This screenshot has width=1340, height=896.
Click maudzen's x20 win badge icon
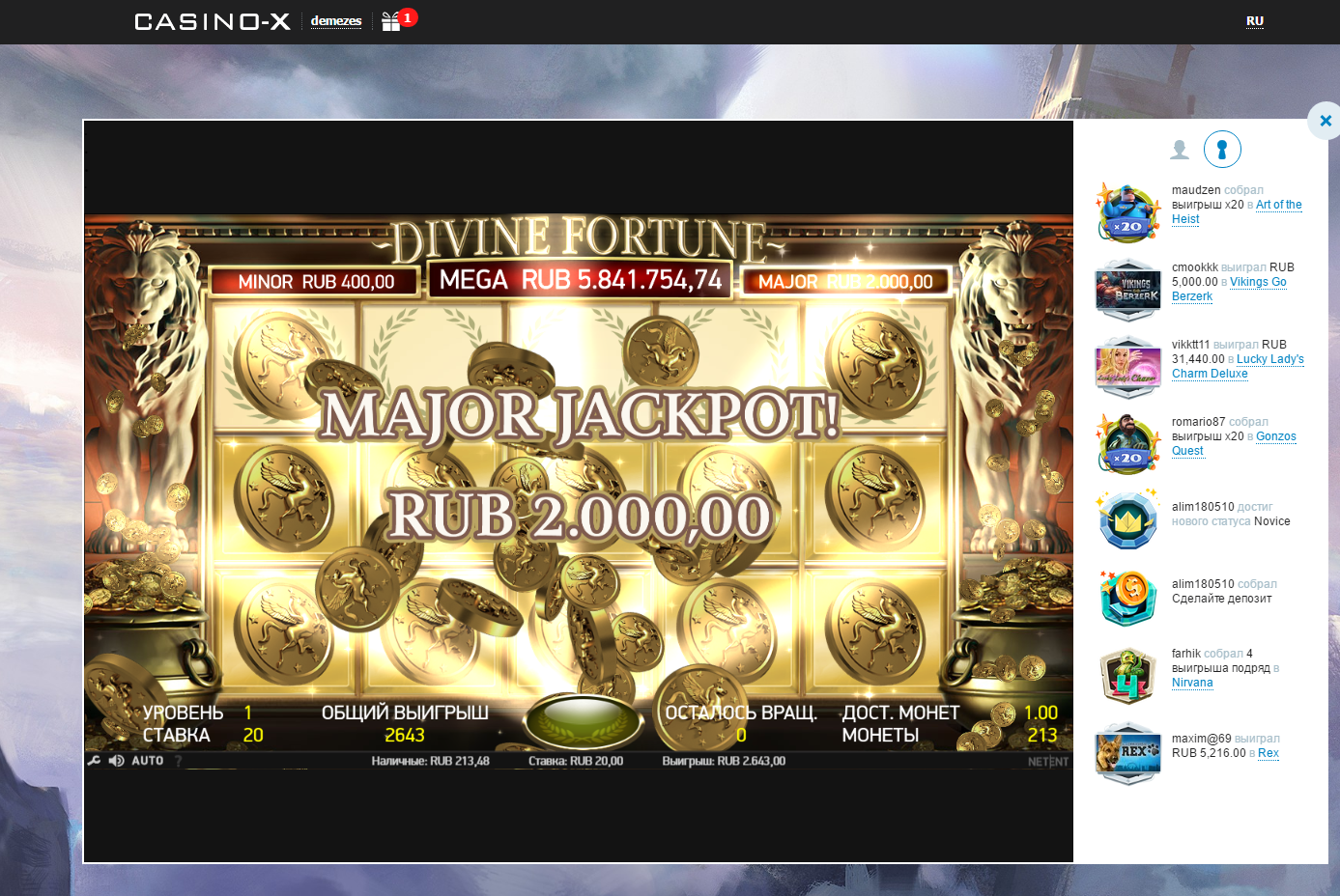pos(1127,211)
